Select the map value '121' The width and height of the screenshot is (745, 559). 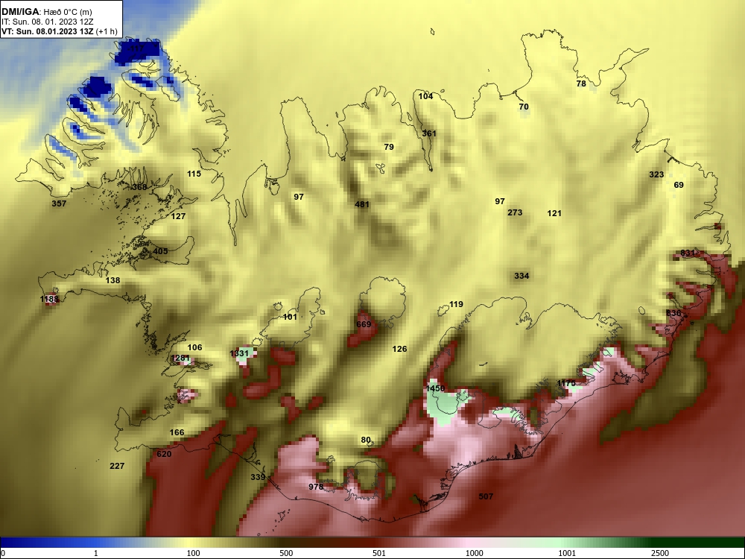554,213
